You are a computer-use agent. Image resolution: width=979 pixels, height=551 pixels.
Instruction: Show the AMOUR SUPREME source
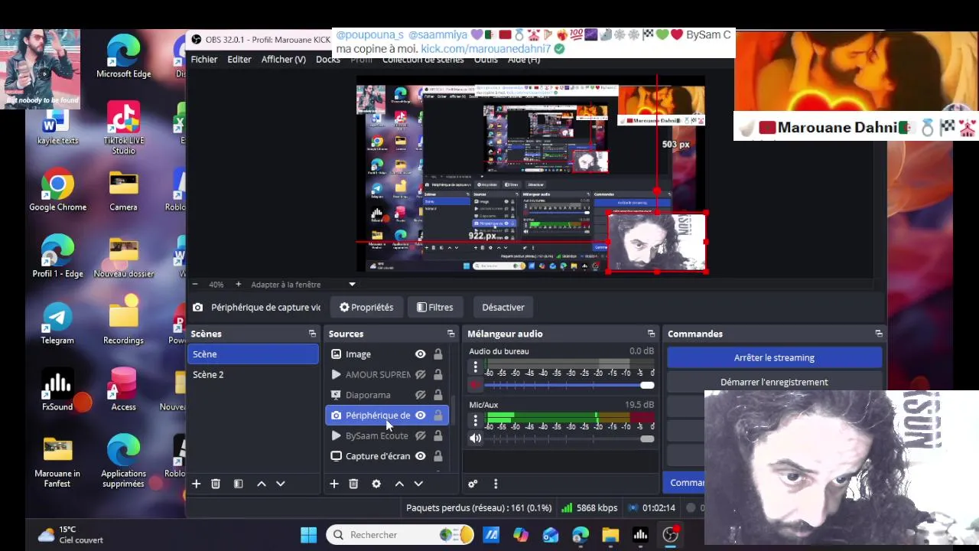420,374
